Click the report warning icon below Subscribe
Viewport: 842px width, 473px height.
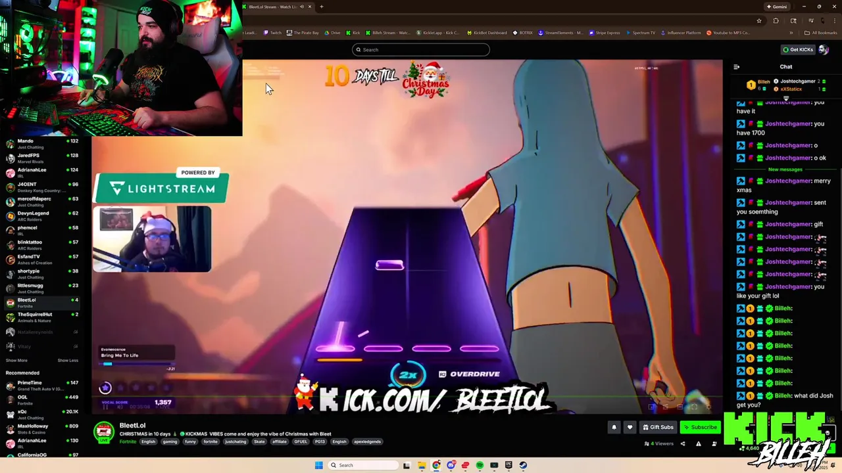pyautogui.click(x=698, y=443)
